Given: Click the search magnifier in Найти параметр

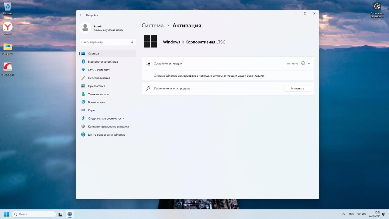Looking at the screenshot, I should pyautogui.click(x=132, y=42).
